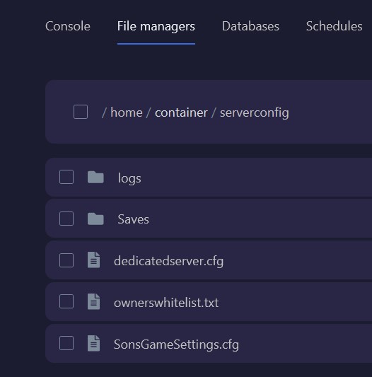Open the Console tab
This screenshot has width=372, height=377.
tap(68, 26)
